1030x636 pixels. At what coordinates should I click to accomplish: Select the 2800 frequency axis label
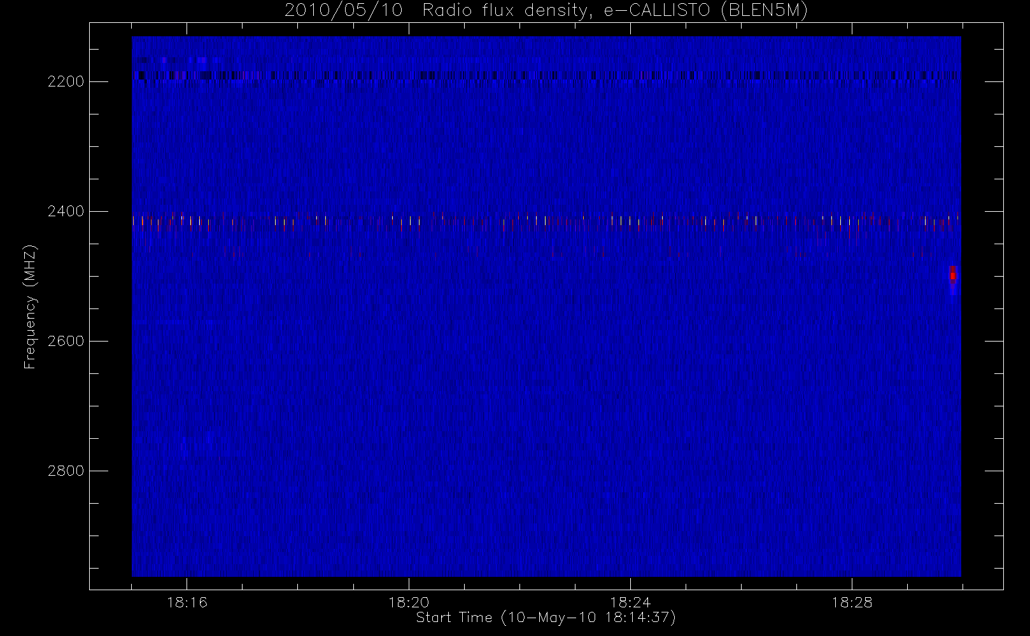pyautogui.click(x=66, y=471)
